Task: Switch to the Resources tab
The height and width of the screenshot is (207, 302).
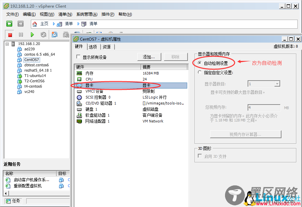Action: click(x=107, y=47)
